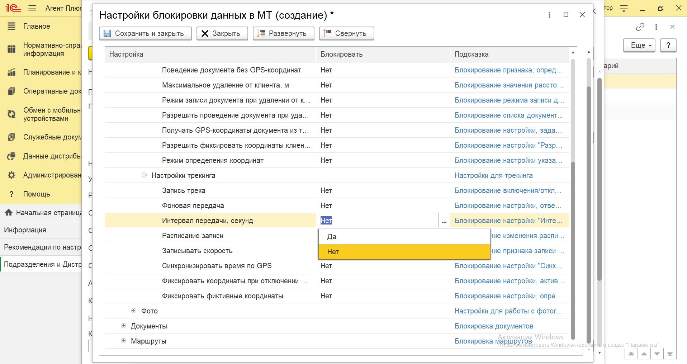Click Нет value for Режим определения координат
Screen dimensions: 687x364
[326, 160]
